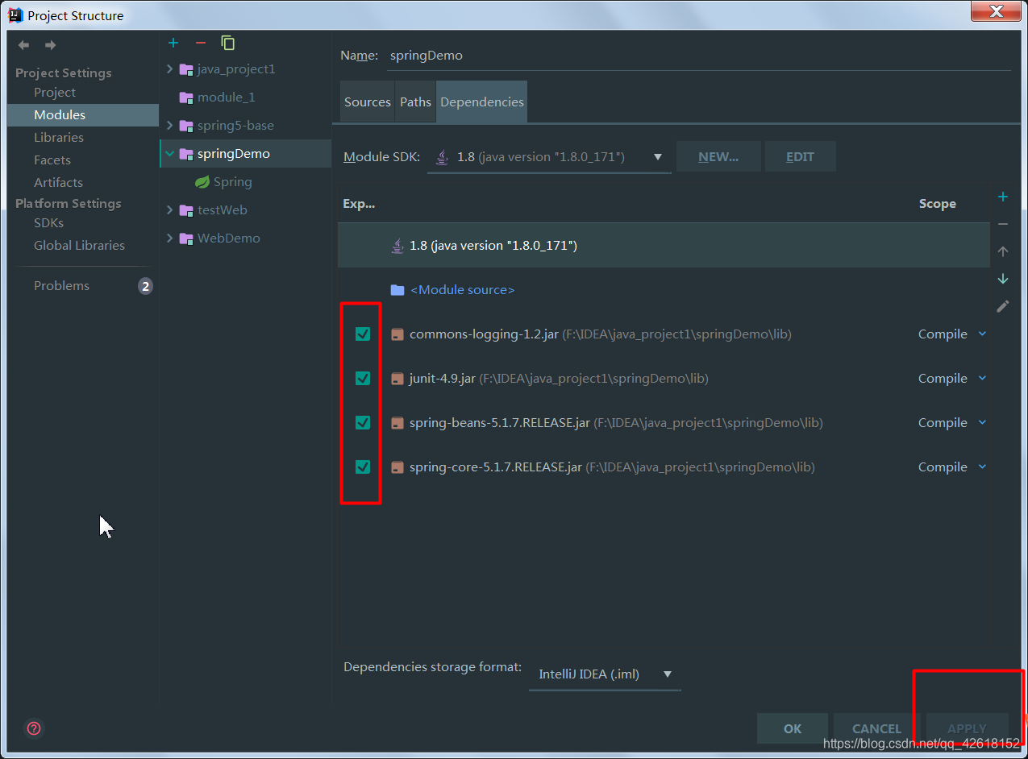The image size is (1028, 759).
Task: Go forward with the right arrow icon
Action: point(50,45)
